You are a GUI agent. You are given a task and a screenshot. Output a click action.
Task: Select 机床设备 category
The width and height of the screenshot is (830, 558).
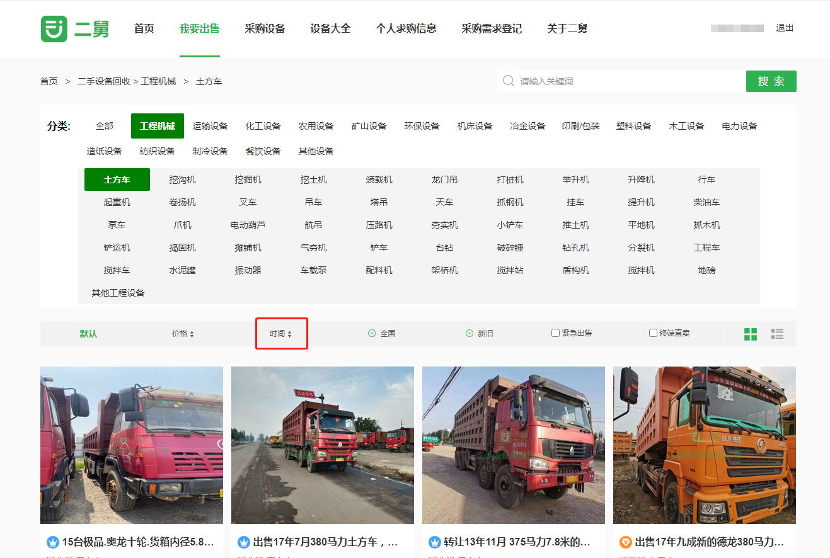[475, 126]
